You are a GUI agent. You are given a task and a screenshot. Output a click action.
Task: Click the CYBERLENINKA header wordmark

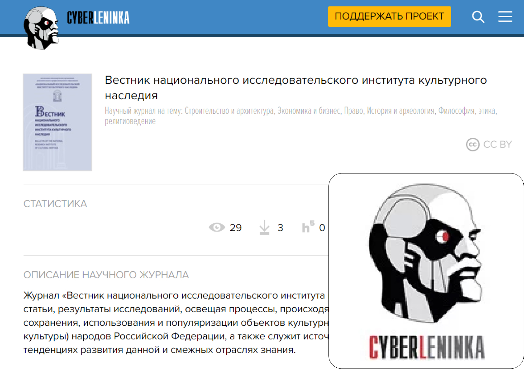click(x=98, y=18)
